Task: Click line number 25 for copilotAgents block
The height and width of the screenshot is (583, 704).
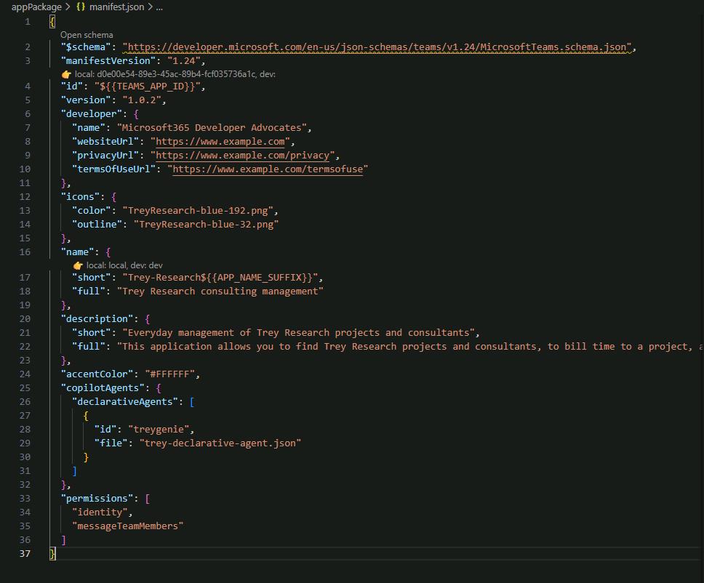Action: point(25,387)
